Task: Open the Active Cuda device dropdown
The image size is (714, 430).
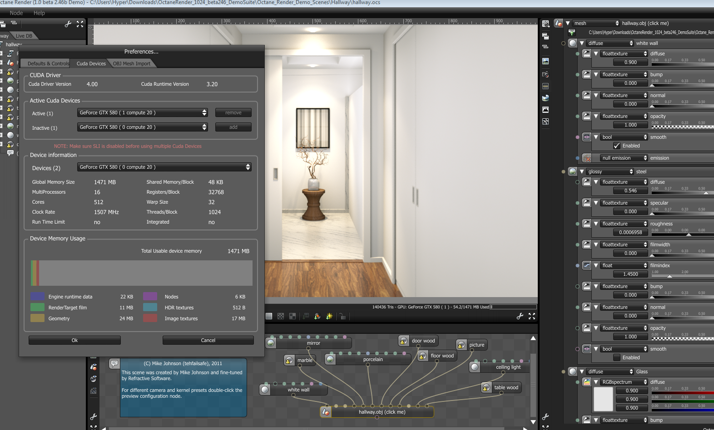Action: pyautogui.click(x=143, y=112)
